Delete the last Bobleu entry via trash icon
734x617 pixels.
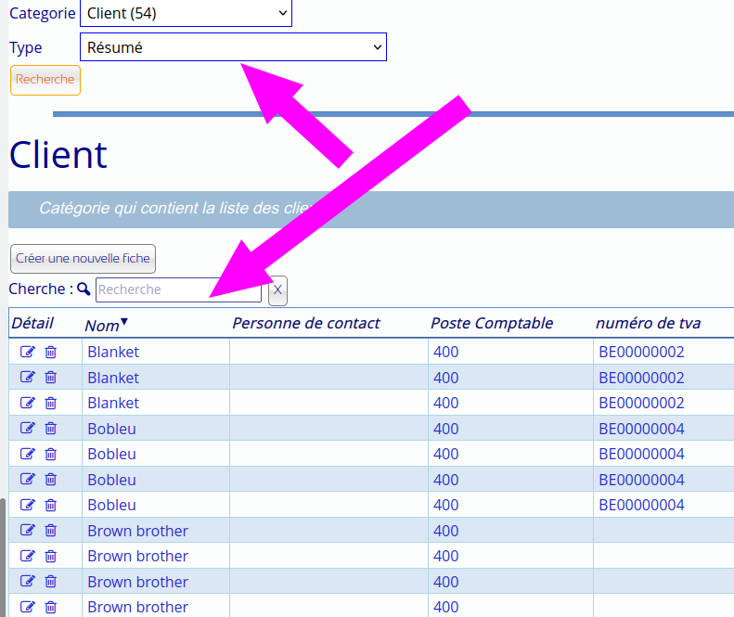[x=51, y=505]
